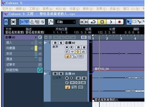Select the range selection tool
The image size is (147, 107).
134,22
